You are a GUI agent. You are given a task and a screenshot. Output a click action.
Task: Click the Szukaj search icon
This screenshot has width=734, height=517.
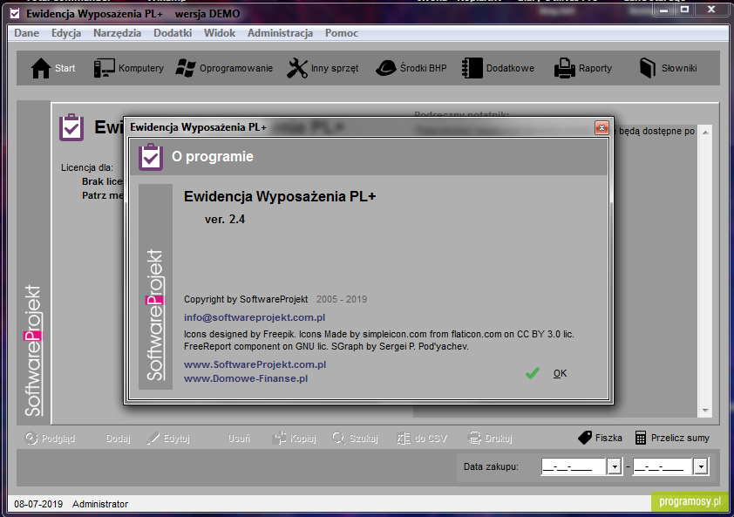[338, 439]
